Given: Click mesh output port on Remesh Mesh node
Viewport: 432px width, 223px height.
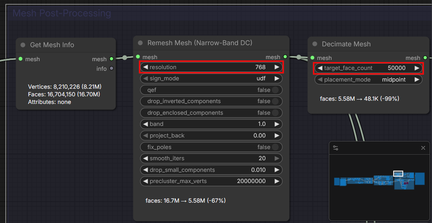Looking at the screenshot, I should [285, 57].
